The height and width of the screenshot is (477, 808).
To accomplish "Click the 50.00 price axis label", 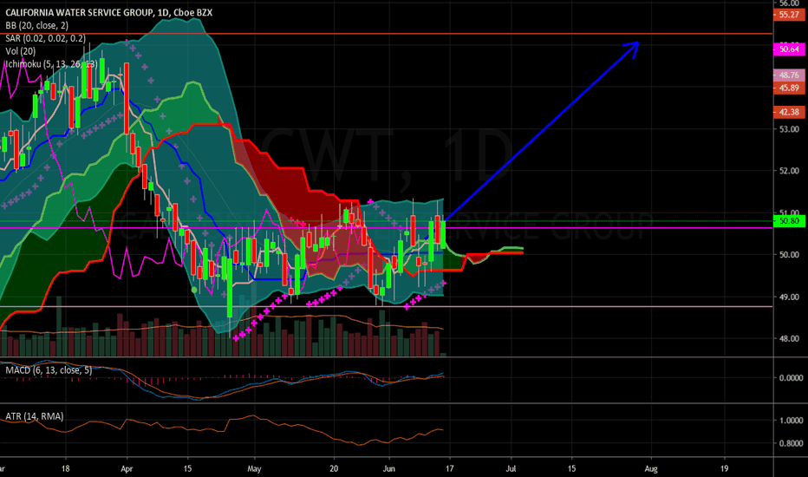I will click(x=789, y=255).
